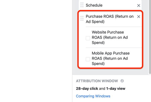
Task: Open the Attribution Window info icon
Action: coord(122,81)
